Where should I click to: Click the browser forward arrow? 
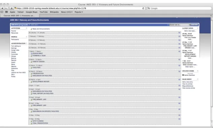click(6, 8)
